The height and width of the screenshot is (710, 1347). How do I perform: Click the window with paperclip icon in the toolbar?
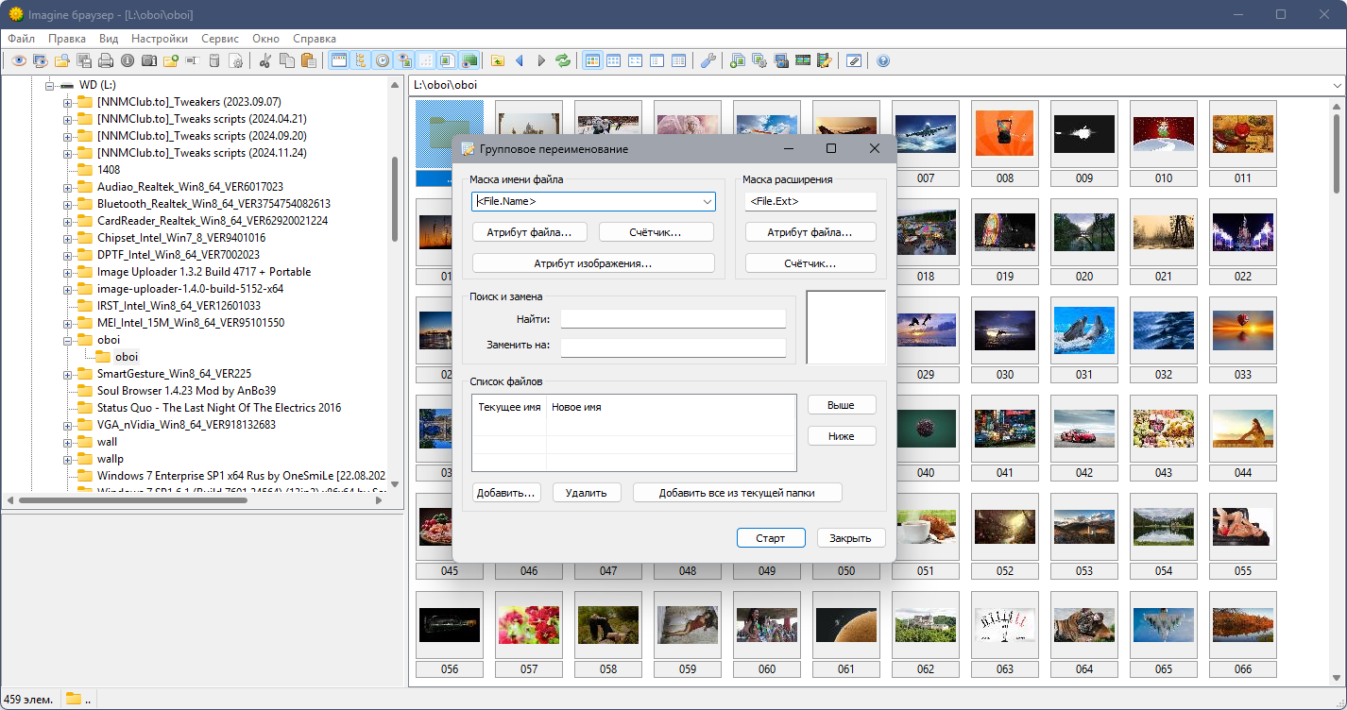pyautogui.click(x=854, y=60)
